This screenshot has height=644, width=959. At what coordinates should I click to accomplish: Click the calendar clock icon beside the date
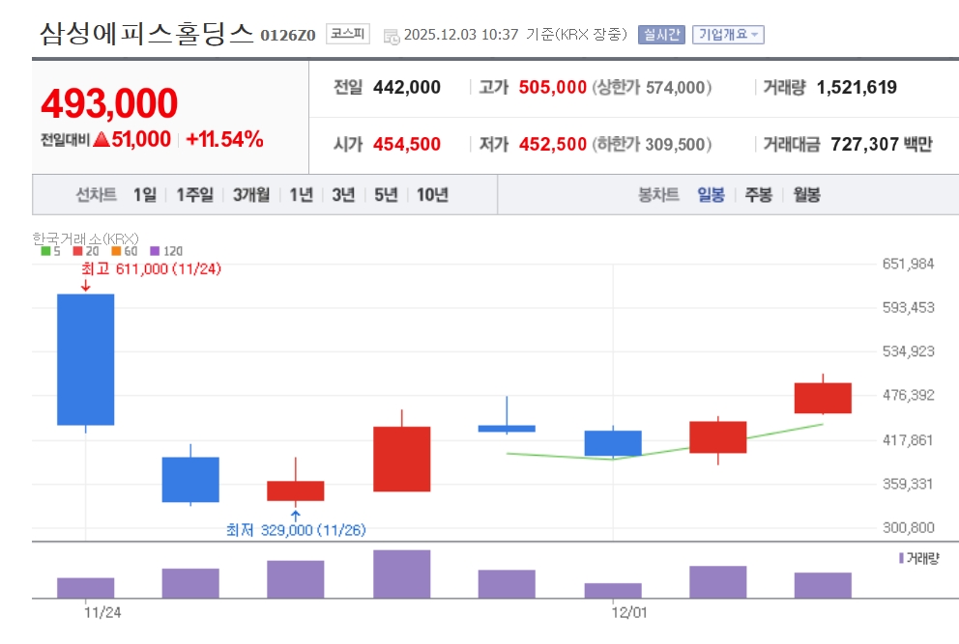392,37
